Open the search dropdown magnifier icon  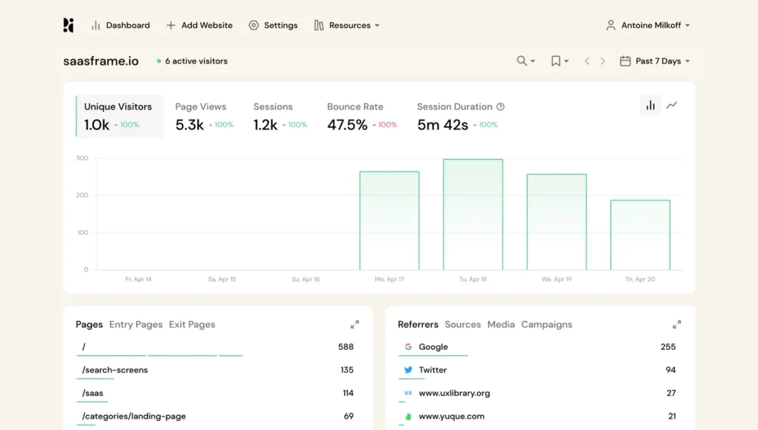[x=522, y=61]
